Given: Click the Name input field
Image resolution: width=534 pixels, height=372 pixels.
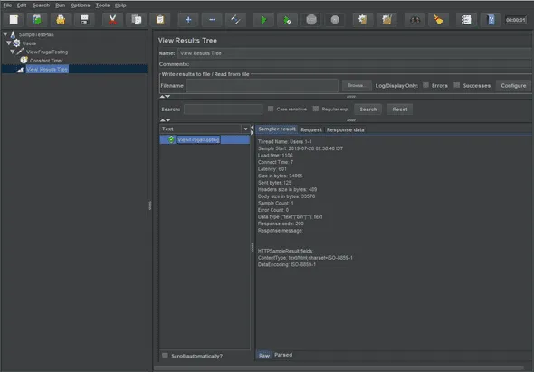Looking at the screenshot, I should pyautogui.click(x=354, y=53).
